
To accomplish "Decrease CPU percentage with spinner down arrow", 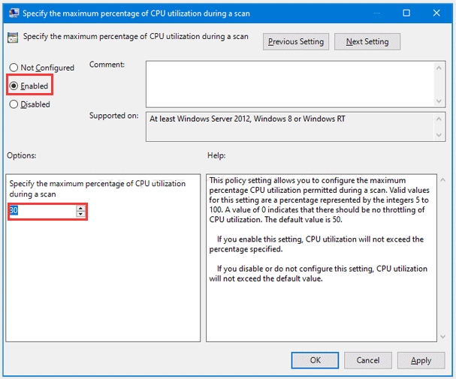I will pos(80,214).
